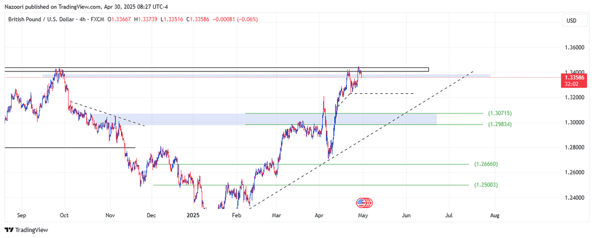Image resolution: width=594 pixels, height=238 pixels.
Task: Click the 1.36000 price axis label
Action: (574, 48)
